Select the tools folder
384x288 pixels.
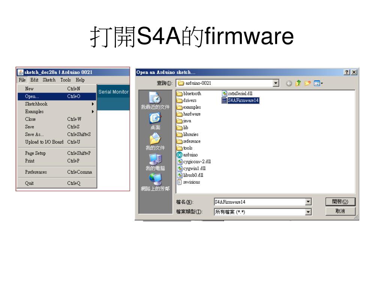[x=184, y=148]
